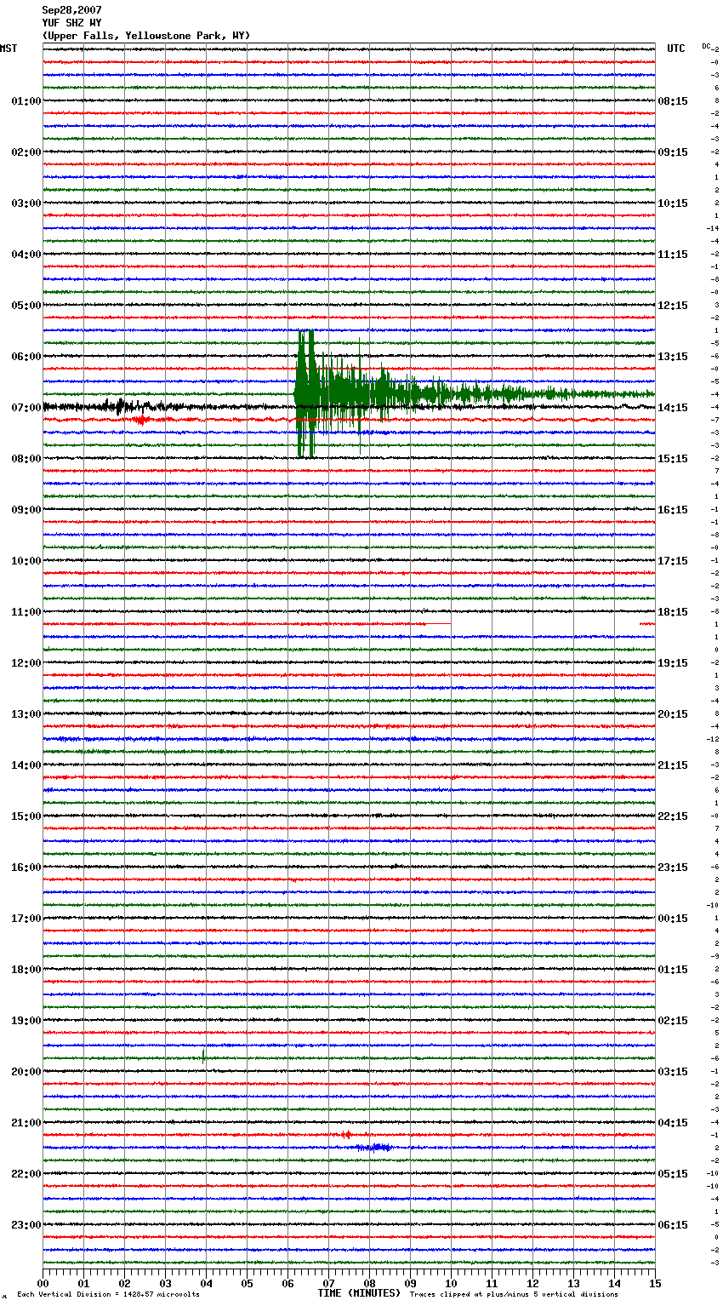The height and width of the screenshot is (1306, 723).
Task: Click minute tick label 10 on bottom axis
Action: [x=451, y=1283]
